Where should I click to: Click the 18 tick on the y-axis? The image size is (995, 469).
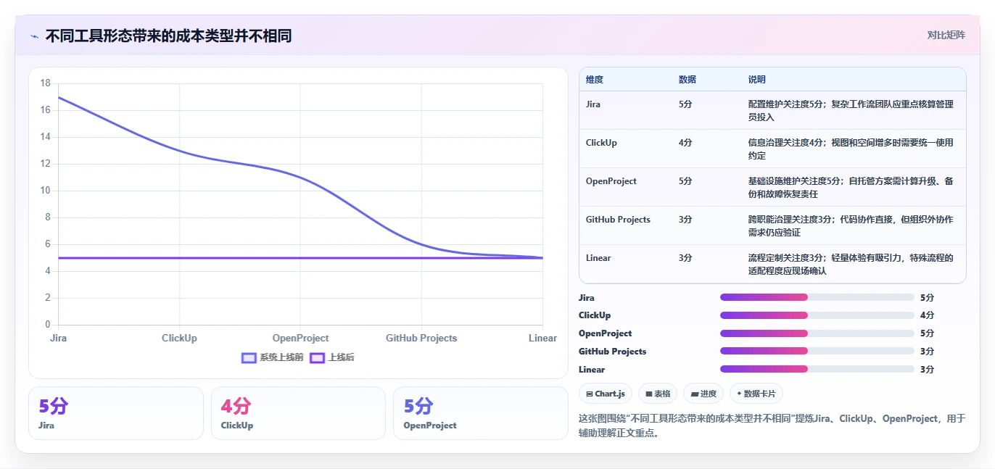[45, 83]
